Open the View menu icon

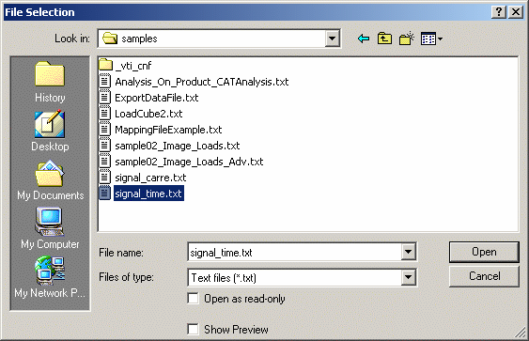[x=431, y=39]
